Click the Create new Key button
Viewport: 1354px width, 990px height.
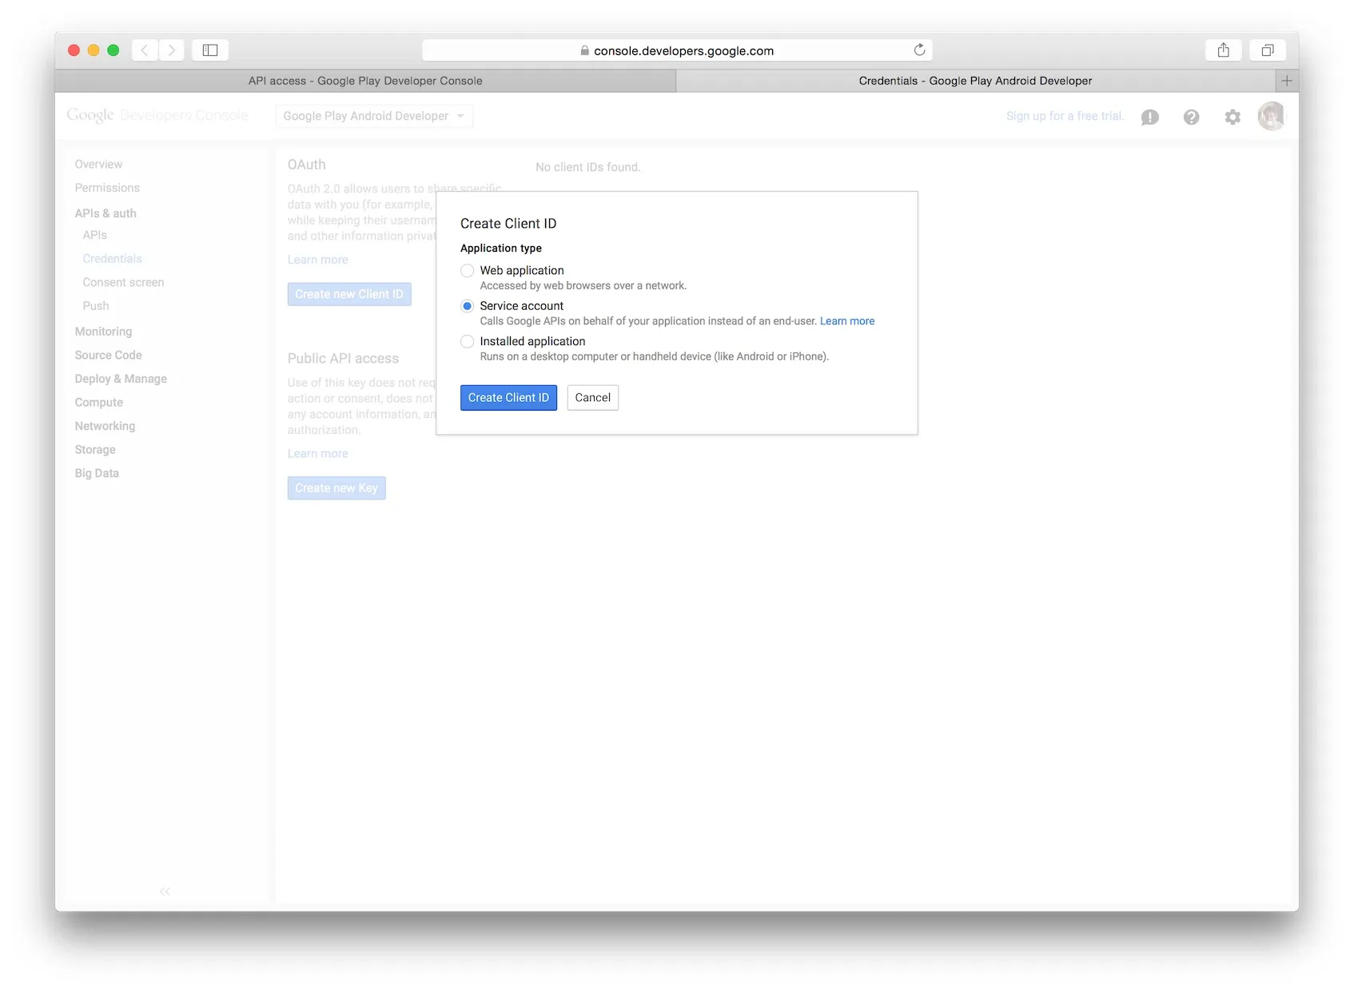pos(337,488)
